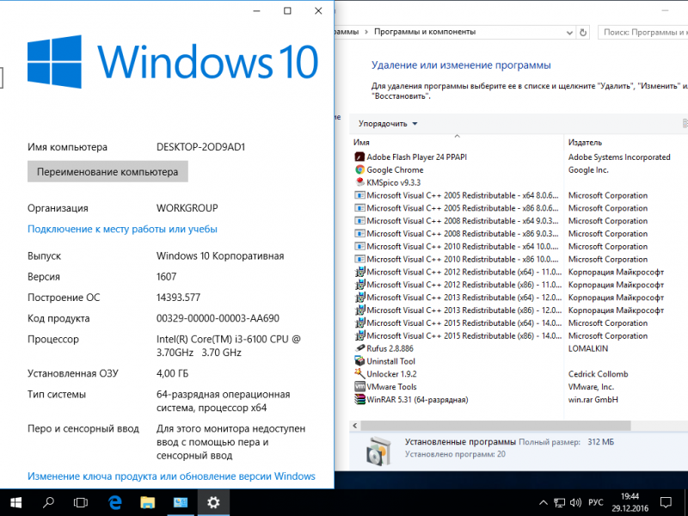Open the Упорядочить dropdown menu
This screenshot has height=516, width=688.
388,124
